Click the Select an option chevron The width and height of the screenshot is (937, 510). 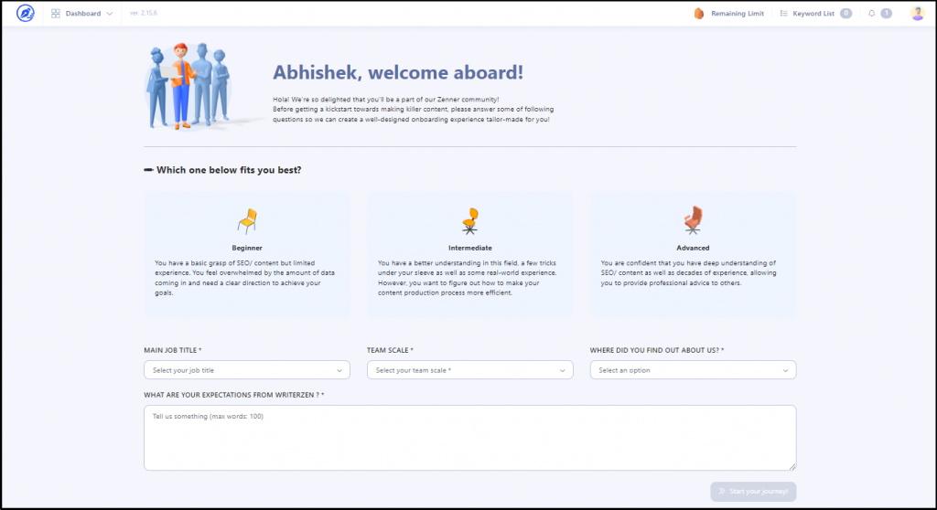tap(785, 370)
